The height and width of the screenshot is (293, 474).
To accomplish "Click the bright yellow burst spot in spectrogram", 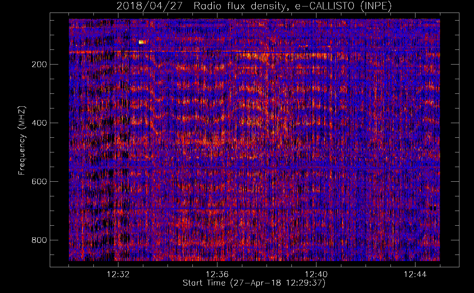I will [x=142, y=42].
